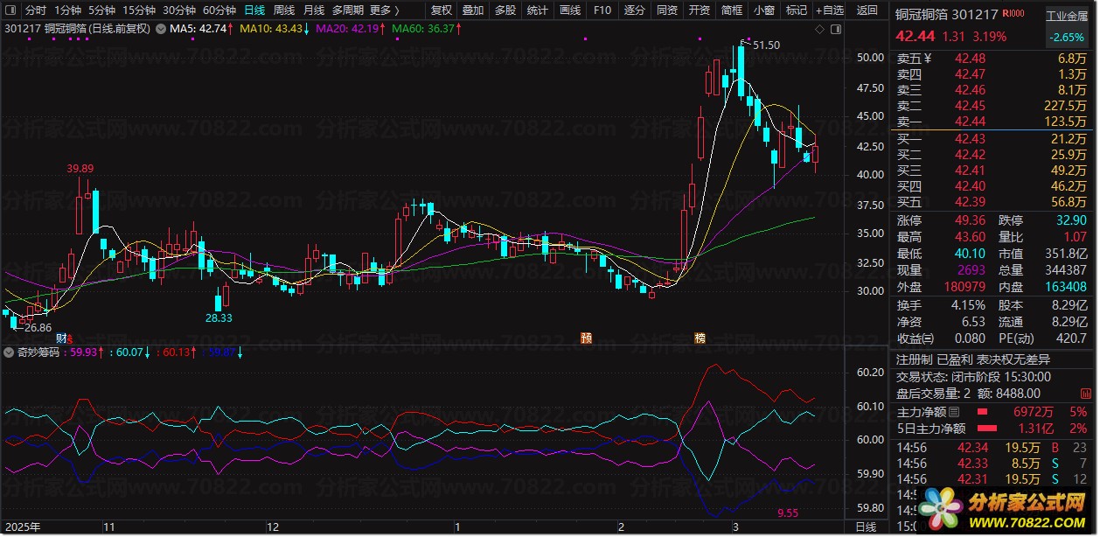Select the 15分钟 period tab
1100x537 pixels.
pyautogui.click(x=139, y=10)
